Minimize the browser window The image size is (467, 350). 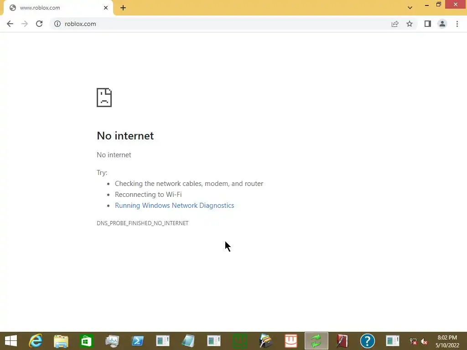pos(427,5)
